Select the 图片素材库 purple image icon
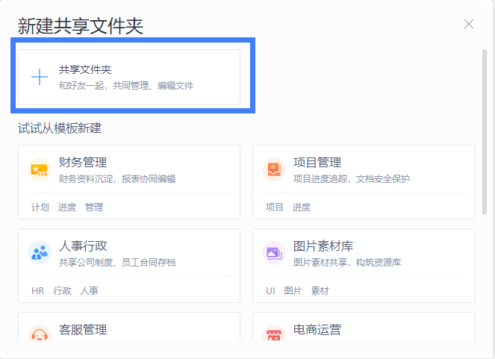The width and height of the screenshot is (495, 359). (x=274, y=253)
